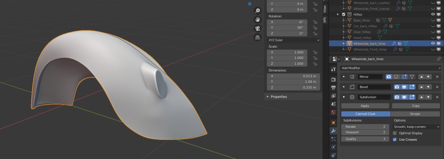Viewport: 444px width, 159px height.
Task: Collapse the Subdivision modifier panel
Action: click(x=344, y=97)
